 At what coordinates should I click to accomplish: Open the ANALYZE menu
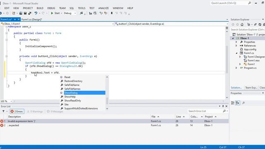[104, 8]
